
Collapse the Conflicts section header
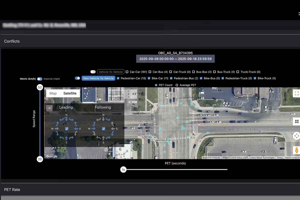150,41
